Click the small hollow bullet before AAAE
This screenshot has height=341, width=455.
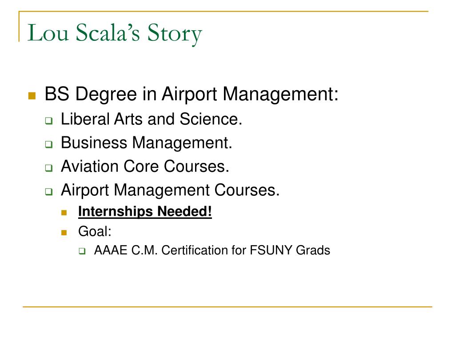pyautogui.click(x=82, y=251)
